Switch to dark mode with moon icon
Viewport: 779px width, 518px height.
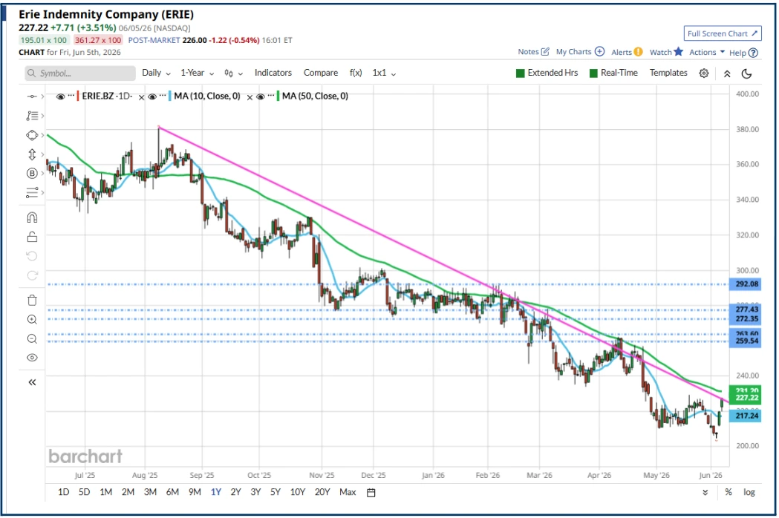click(x=746, y=73)
